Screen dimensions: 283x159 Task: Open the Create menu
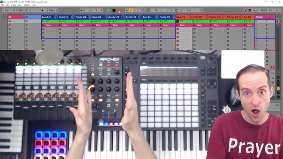click(13, 5)
